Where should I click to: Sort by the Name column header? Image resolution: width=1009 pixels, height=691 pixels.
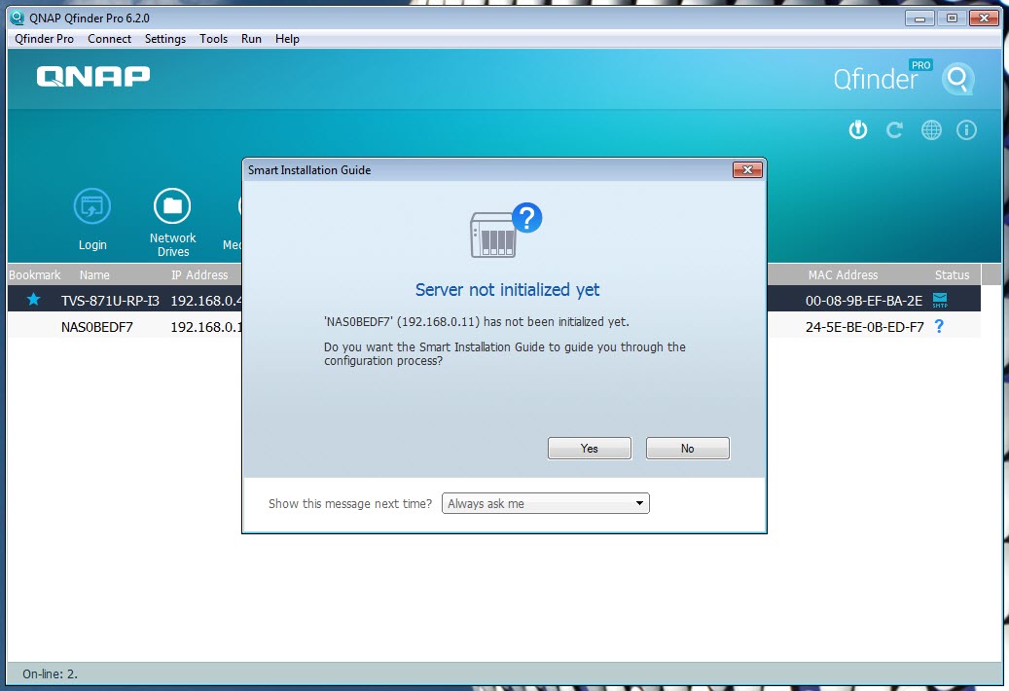click(x=94, y=274)
